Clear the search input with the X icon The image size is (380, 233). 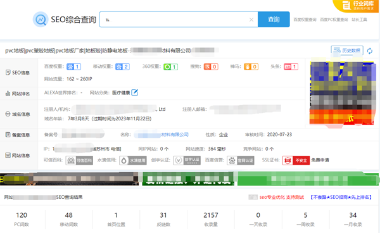[x=251, y=20]
